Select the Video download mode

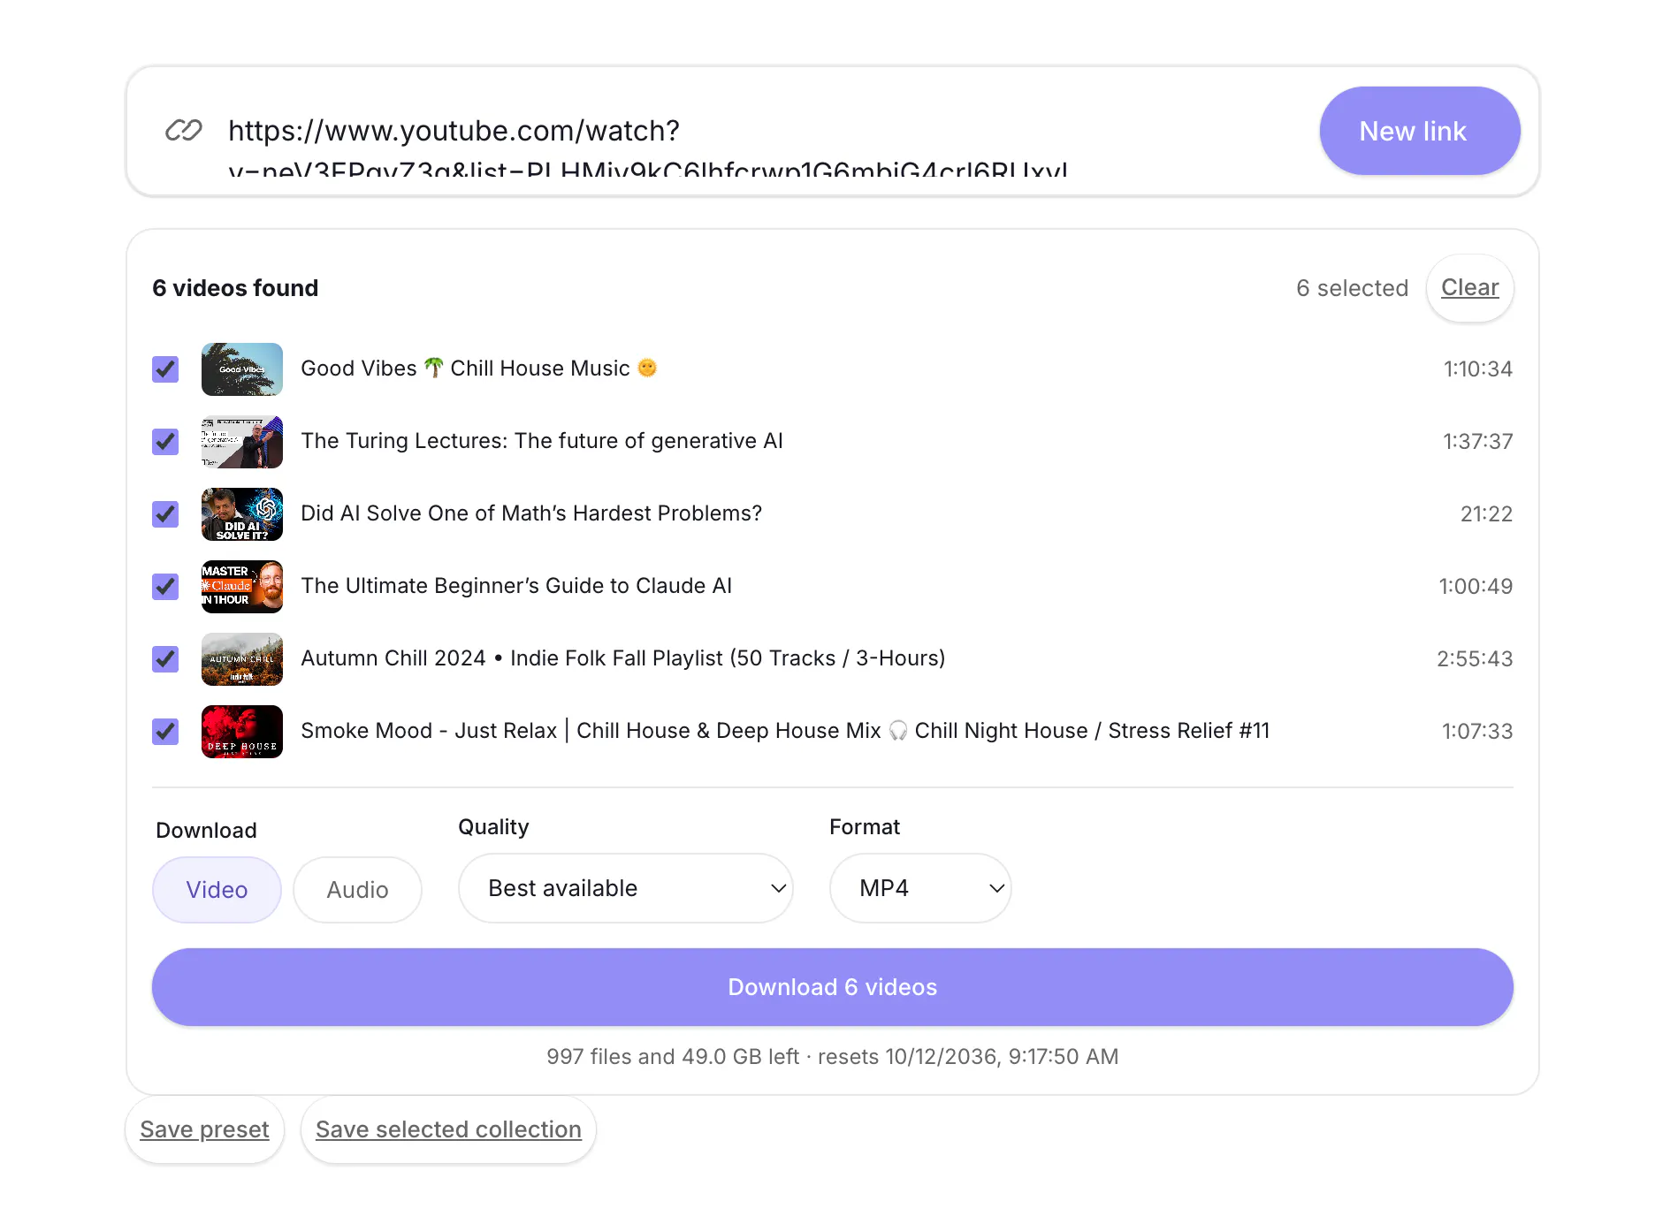[217, 890]
